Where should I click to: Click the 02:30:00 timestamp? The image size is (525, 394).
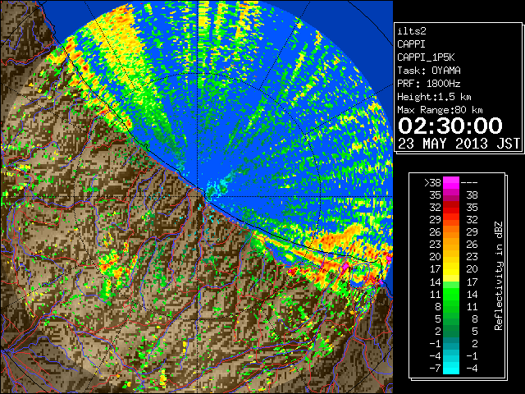450,126
